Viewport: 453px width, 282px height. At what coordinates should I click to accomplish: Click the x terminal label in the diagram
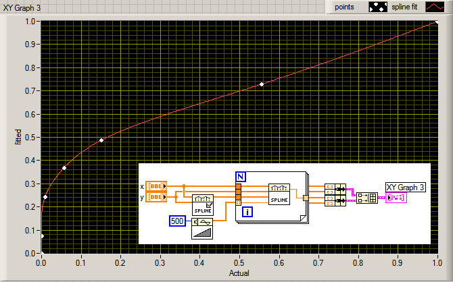pos(142,187)
